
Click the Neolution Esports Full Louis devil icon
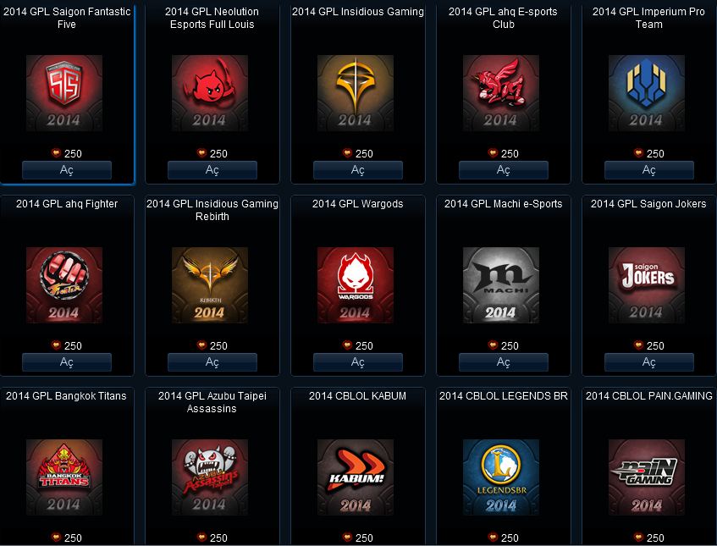(x=210, y=93)
